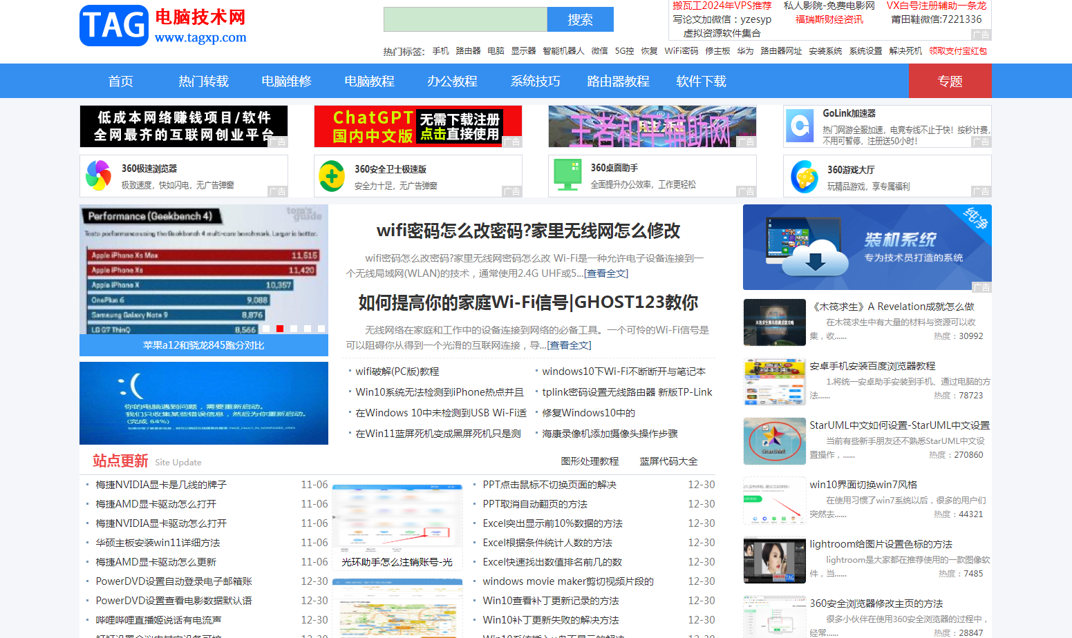The image size is (1072, 638).
Task: Open the 低成本网络赚钱项目 ad banner
Action: 184,126
